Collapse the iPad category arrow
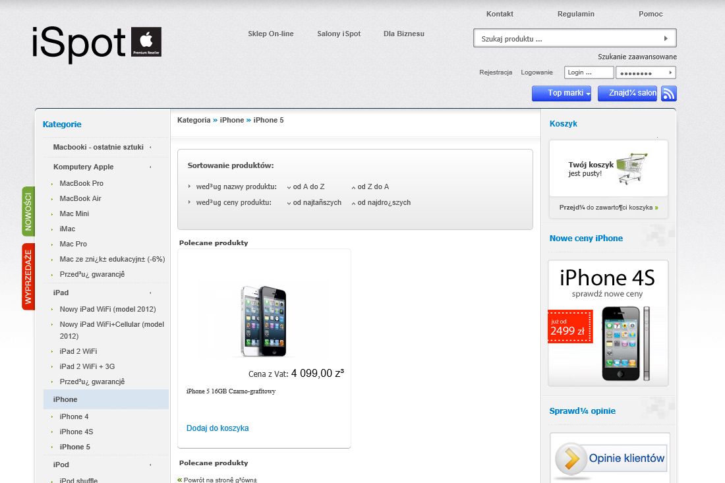The width and height of the screenshot is (725, 483). pyautogui.click(x=150, y=293)
